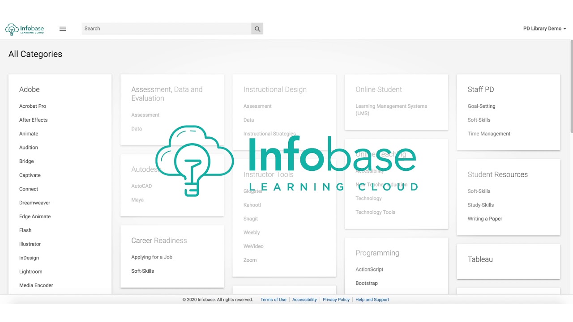Screen dimensions: 573x322
Task: Open the Audition category link
Action: (29, 148)
